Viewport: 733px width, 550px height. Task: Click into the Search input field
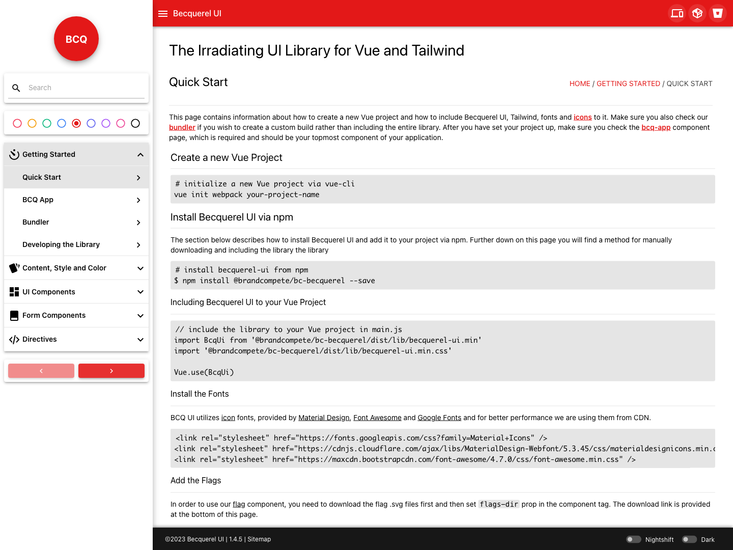[84, 88]
